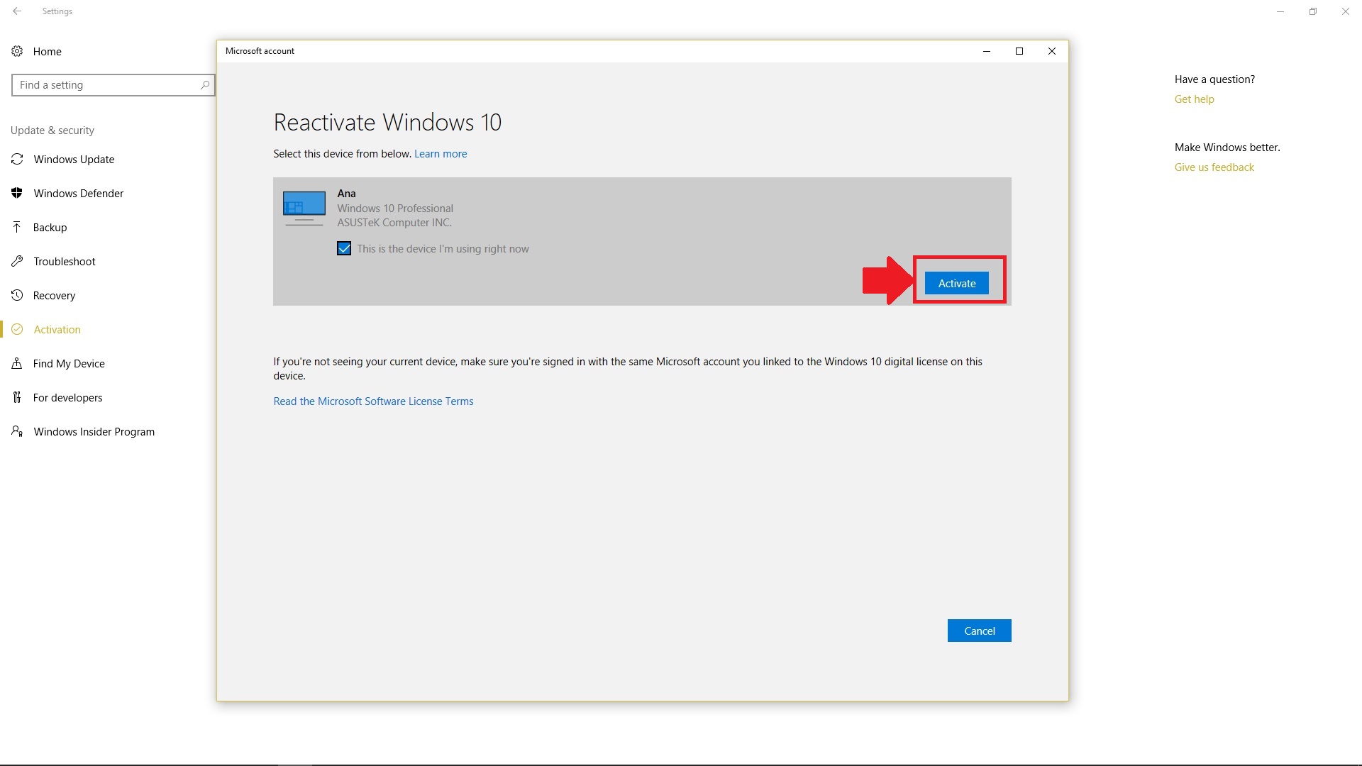The height and width of the screenshot is (766, 1362).
Task: Click ASUSTeK Computer INC. text
Action: (x=394, y=223)
